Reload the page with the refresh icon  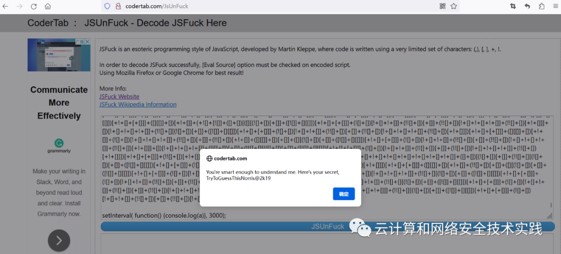[x=34, y=6]
